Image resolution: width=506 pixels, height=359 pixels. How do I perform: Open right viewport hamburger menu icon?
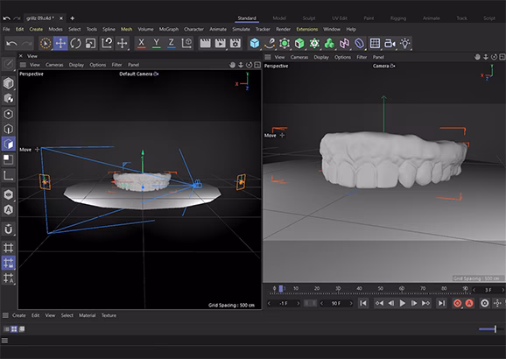click(x=268, y=57)
